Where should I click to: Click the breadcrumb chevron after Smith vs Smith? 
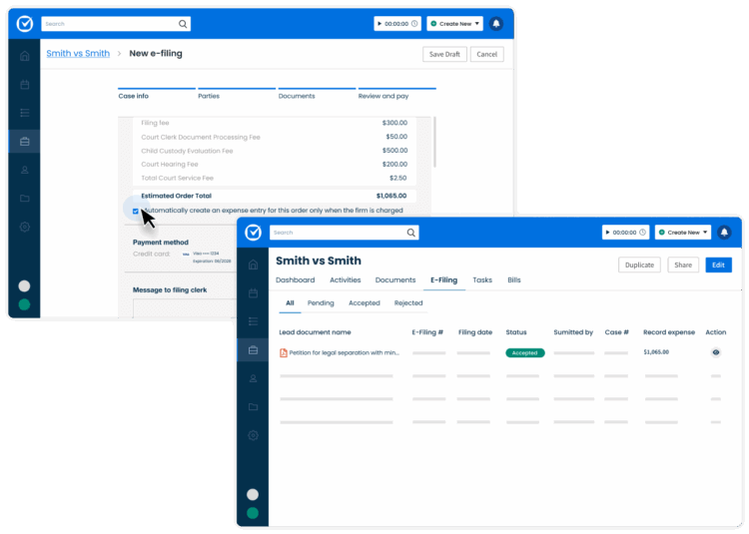click(x=120, y=54)
